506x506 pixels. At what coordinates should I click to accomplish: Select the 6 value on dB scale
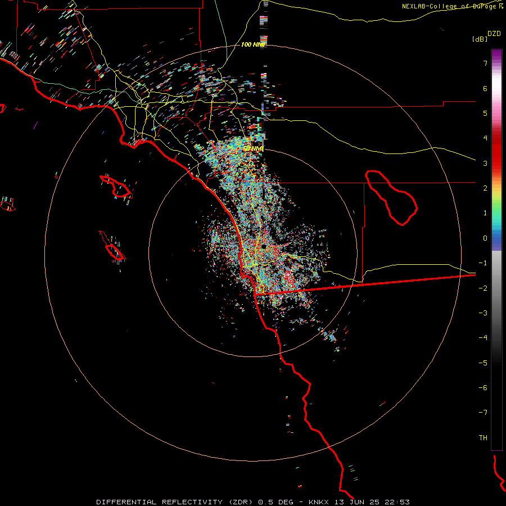click(x=485, y=88)
